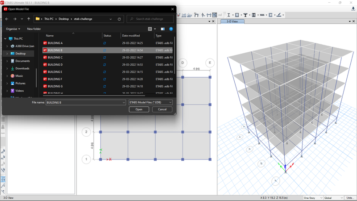The width and height of the screenshot is (357, 201).
Task: Click the intersecting line select icon
Action: point(3,170)
